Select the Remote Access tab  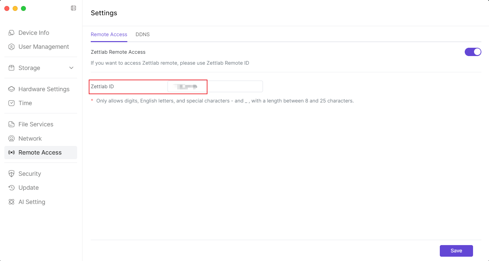point(109,34)
